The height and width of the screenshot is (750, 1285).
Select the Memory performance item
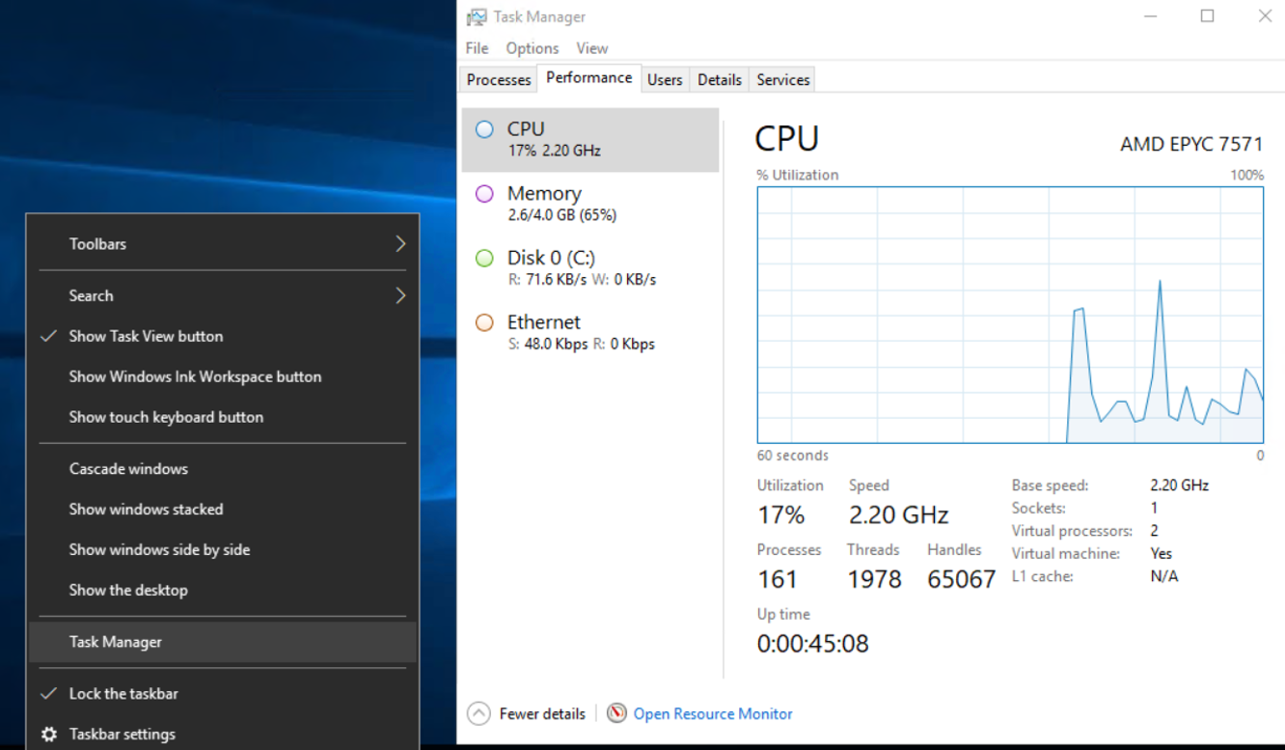[x=590, y=204]
